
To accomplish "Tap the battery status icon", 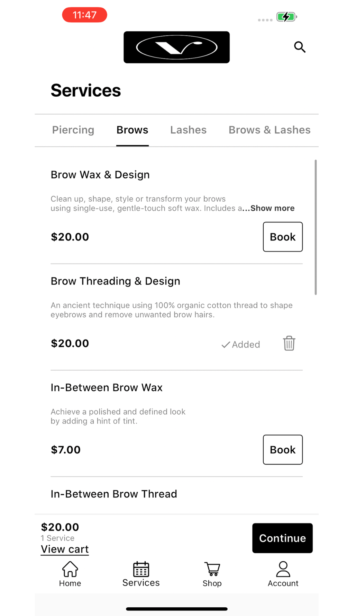I will pyautogui.click(x=286, y=17).
